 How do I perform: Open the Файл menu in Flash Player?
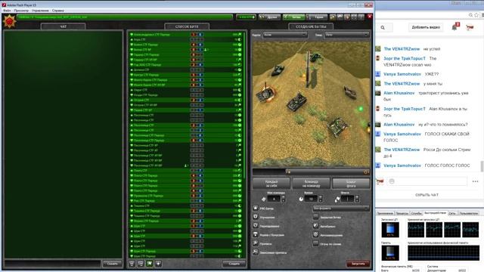click(7, 11)
